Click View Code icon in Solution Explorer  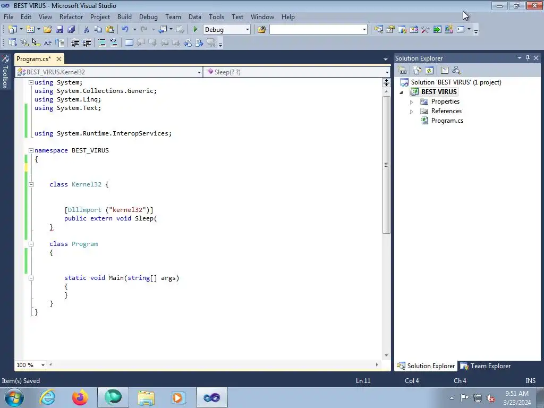[x=445, y=71]
